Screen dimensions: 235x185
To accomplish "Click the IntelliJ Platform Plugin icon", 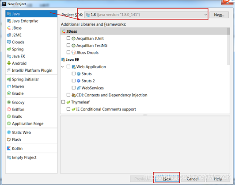I will 9,70.
